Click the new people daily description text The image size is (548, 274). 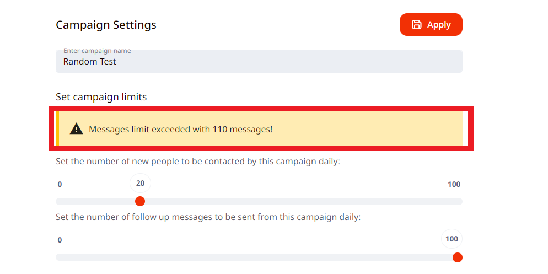coord(197,162)
